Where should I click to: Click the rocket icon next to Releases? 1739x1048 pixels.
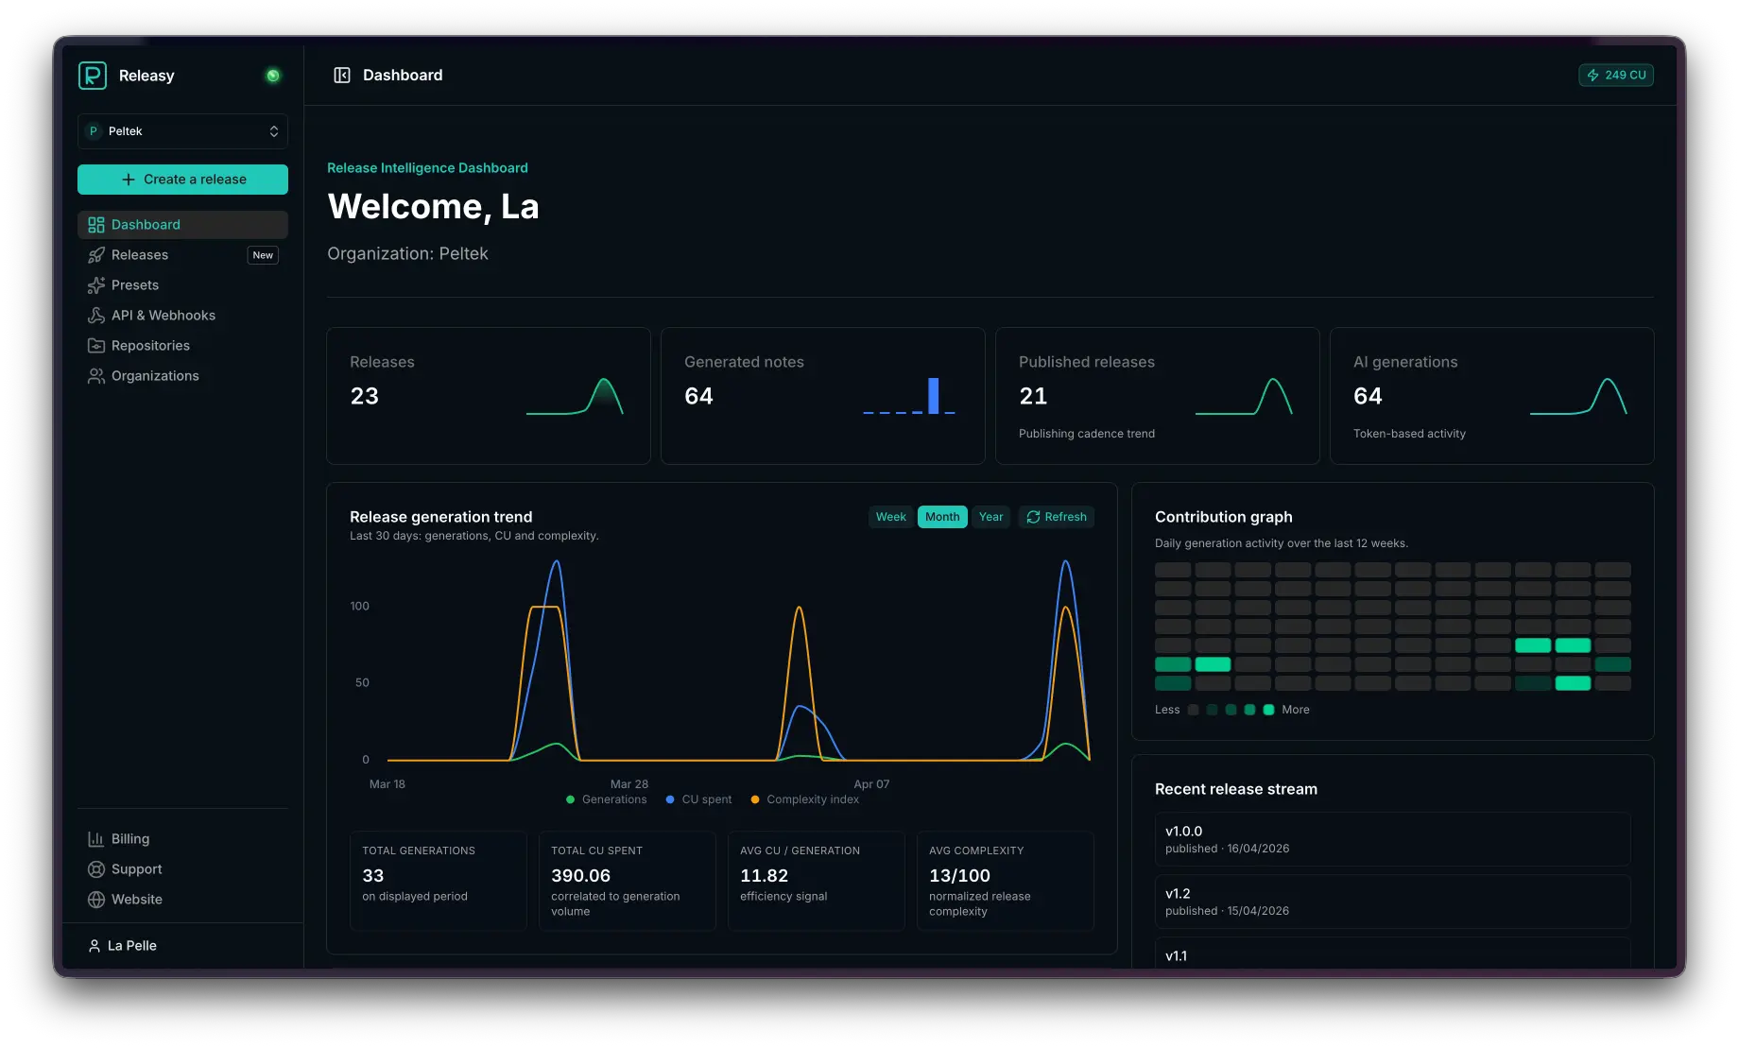click(x=96, y=255)
